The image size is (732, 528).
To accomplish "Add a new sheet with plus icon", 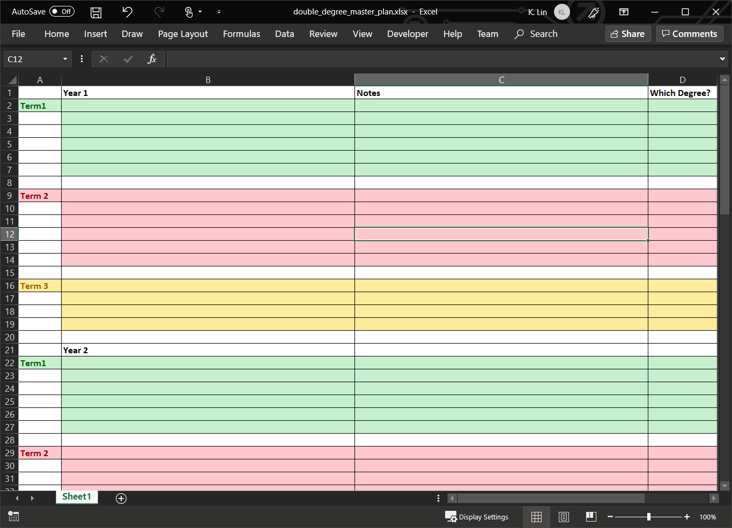I will [121, 499].
